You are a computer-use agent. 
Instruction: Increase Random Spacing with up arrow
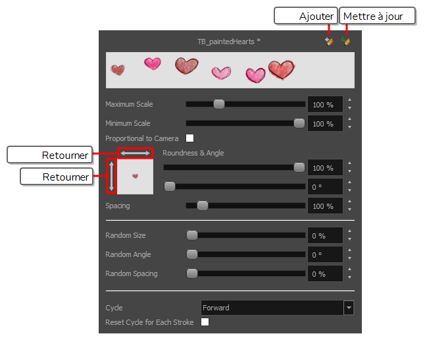click(x=349, y=269)
